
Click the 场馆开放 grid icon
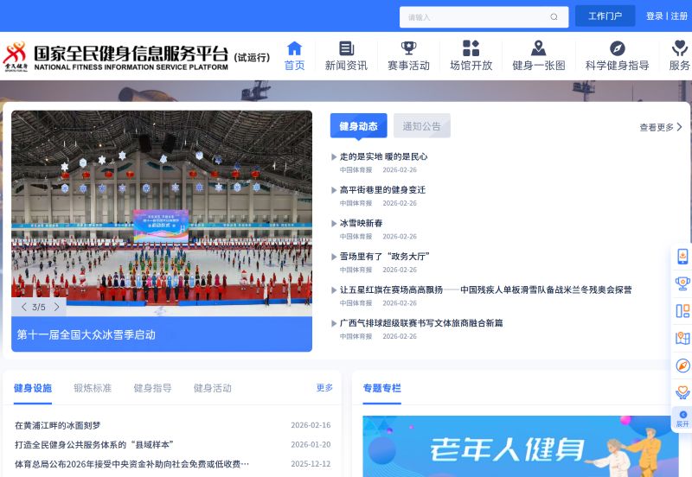[x=471, y=48]
